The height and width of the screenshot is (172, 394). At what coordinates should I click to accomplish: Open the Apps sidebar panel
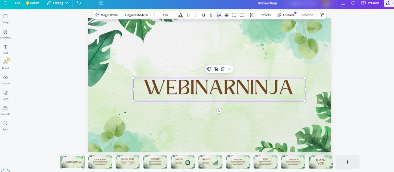click(x=5, y=126)
